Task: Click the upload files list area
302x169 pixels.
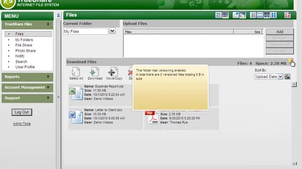Action: pyautogui.click(x=193, y=46)
